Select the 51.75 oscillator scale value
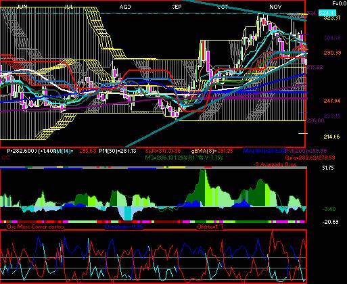Viewport: 347px width, 284px height. (x=328, y=168)
